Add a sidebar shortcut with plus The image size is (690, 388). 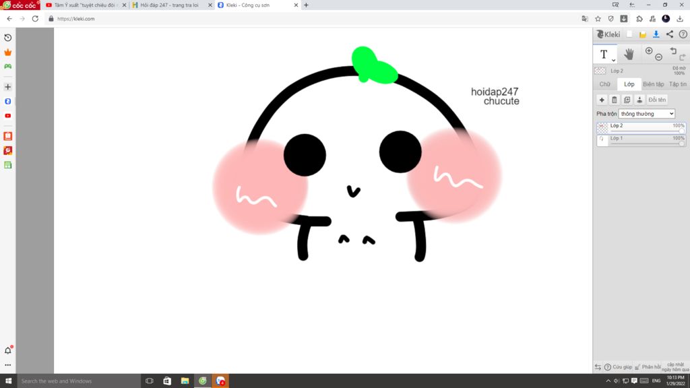8,87
